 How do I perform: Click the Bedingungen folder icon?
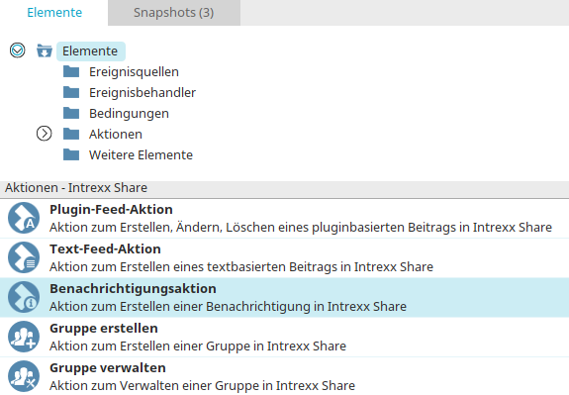click(71, 113)
